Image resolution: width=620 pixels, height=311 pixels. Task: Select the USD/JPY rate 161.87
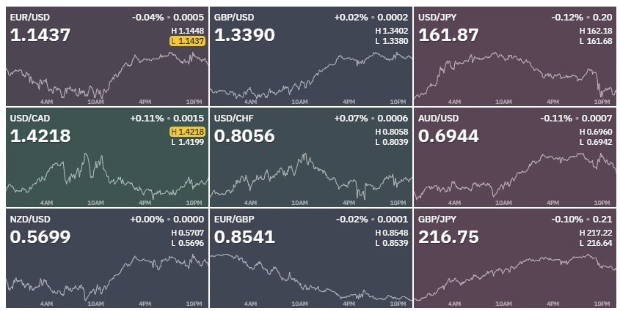point(448,34)
